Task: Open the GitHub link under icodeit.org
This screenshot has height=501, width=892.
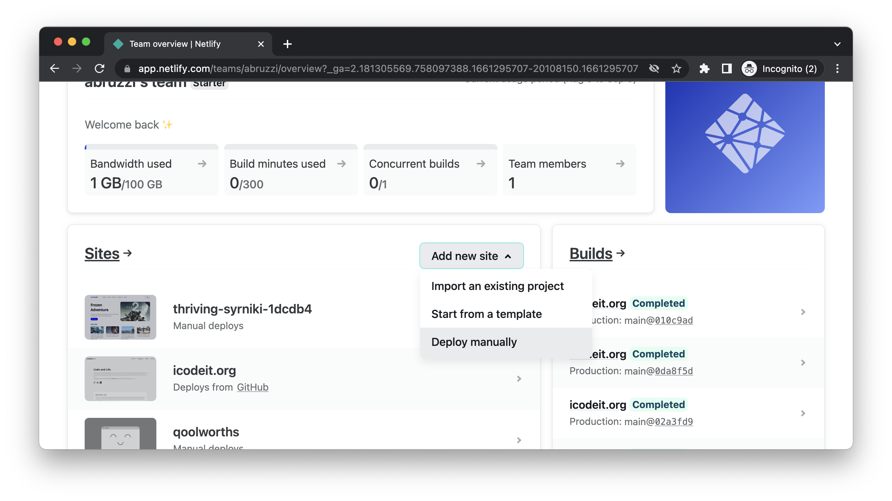Action: click(x=253, y=387)
